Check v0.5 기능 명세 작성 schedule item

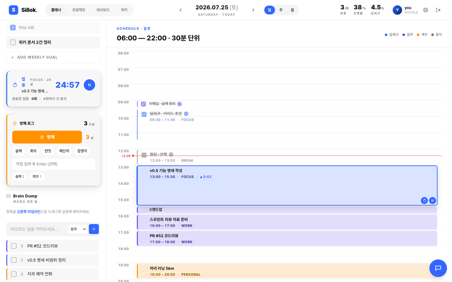tap(144, 171)
